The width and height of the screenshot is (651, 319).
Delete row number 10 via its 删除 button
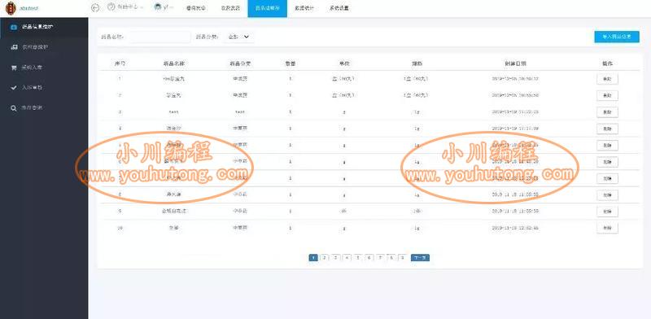(607, 228)
